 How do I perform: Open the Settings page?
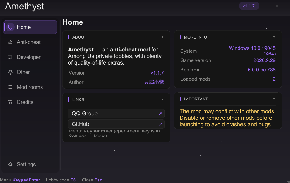[30, 164]
